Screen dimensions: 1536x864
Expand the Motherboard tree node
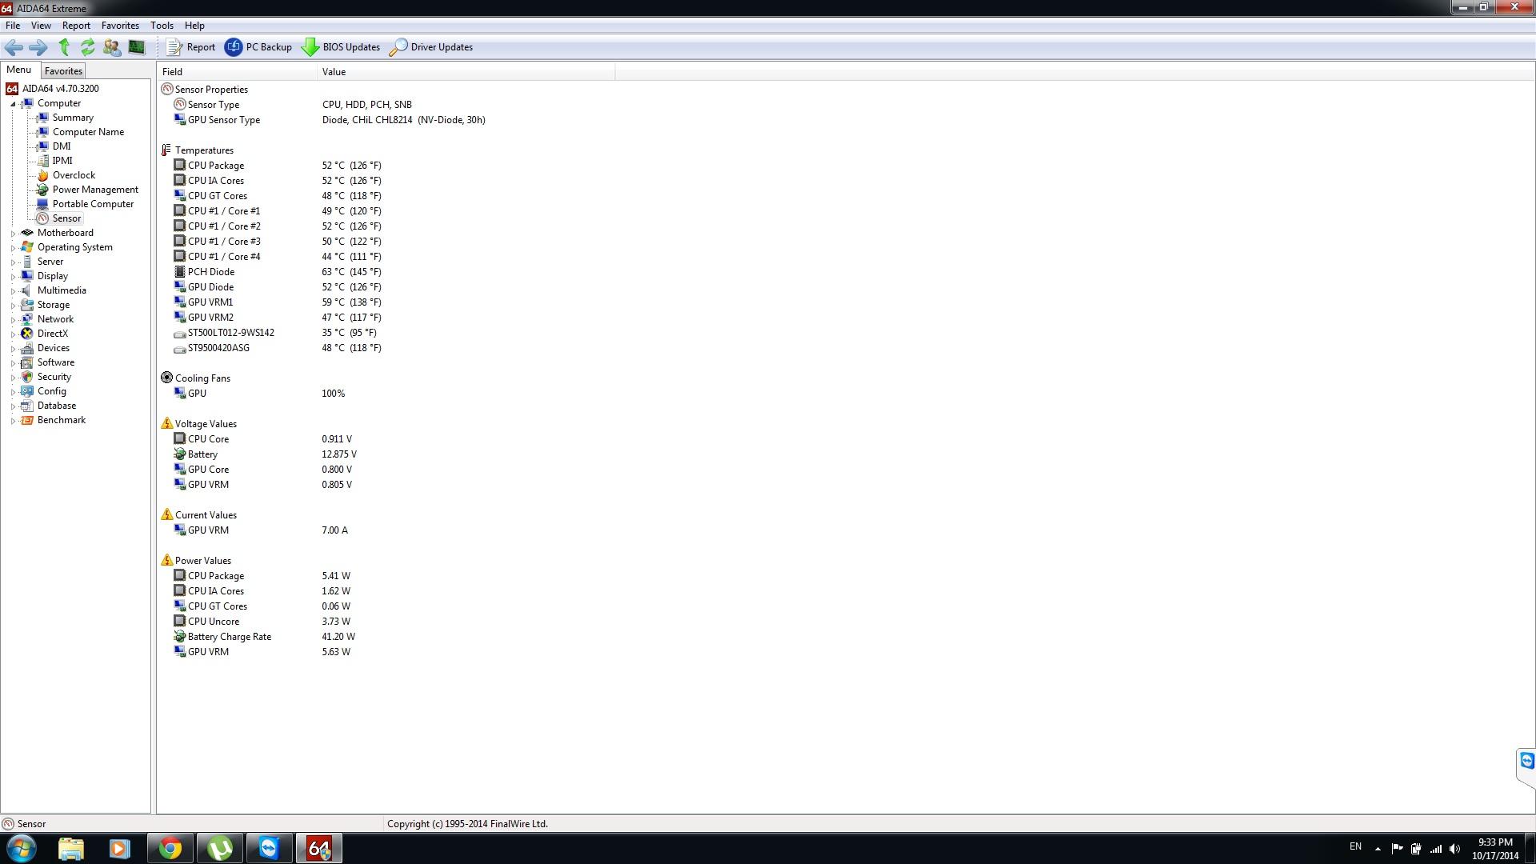[13, 234]
